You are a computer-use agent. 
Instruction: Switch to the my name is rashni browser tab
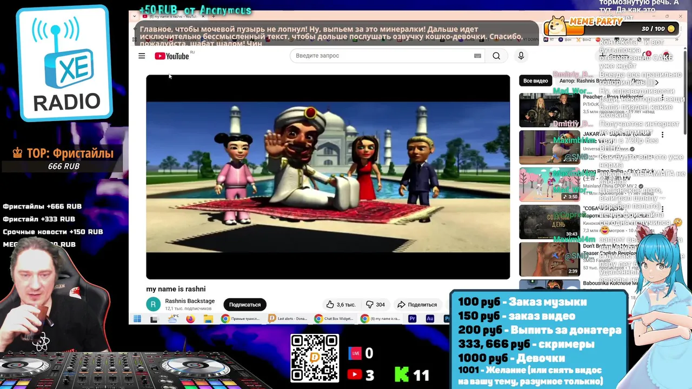(x=172, y=17)
